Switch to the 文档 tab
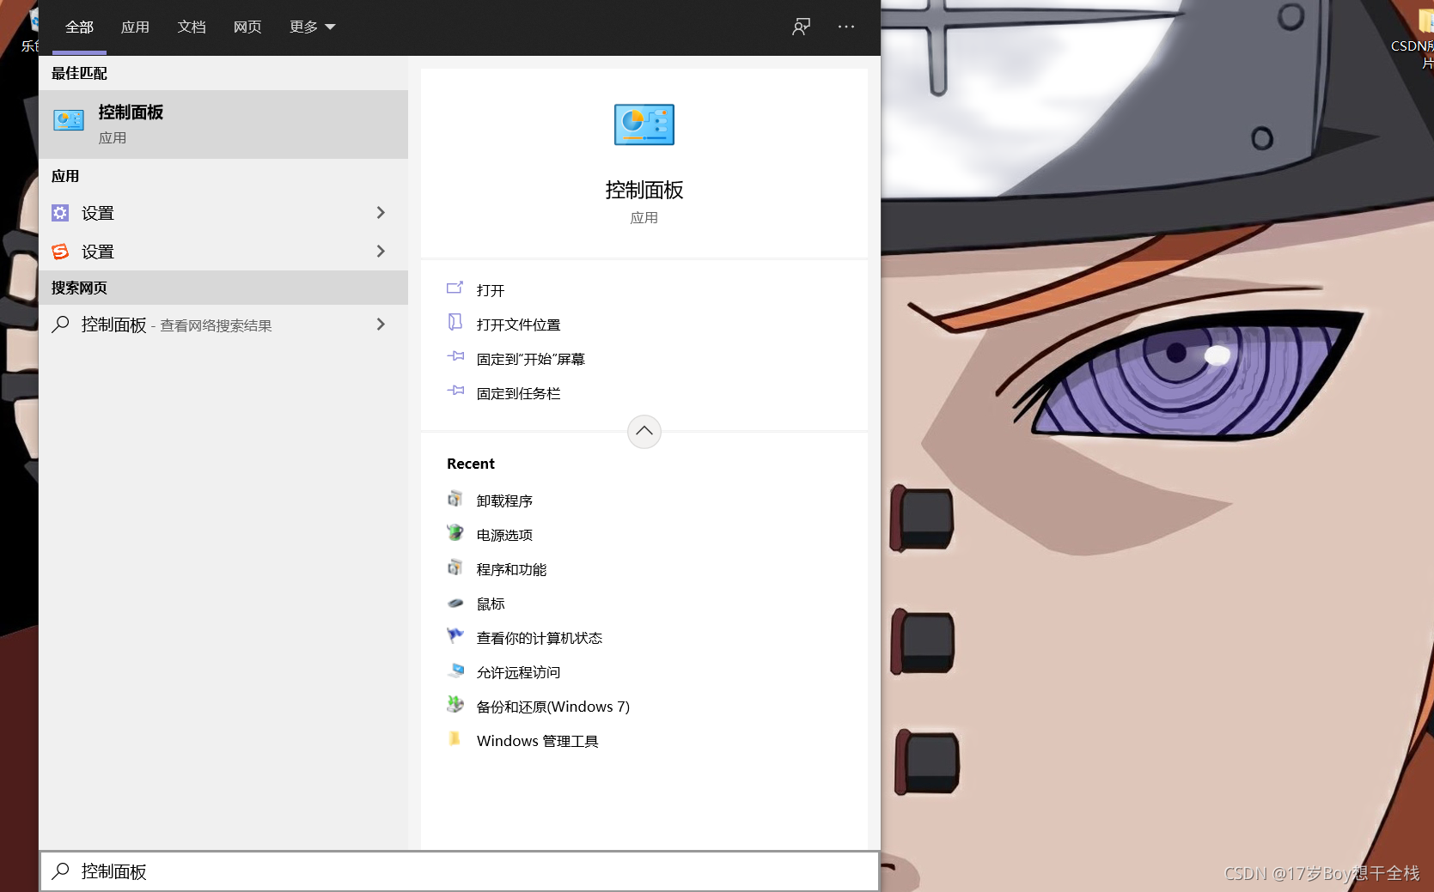Image resolution: width=1434 pixels, height=892 pixels. click(x=192, y=27)
